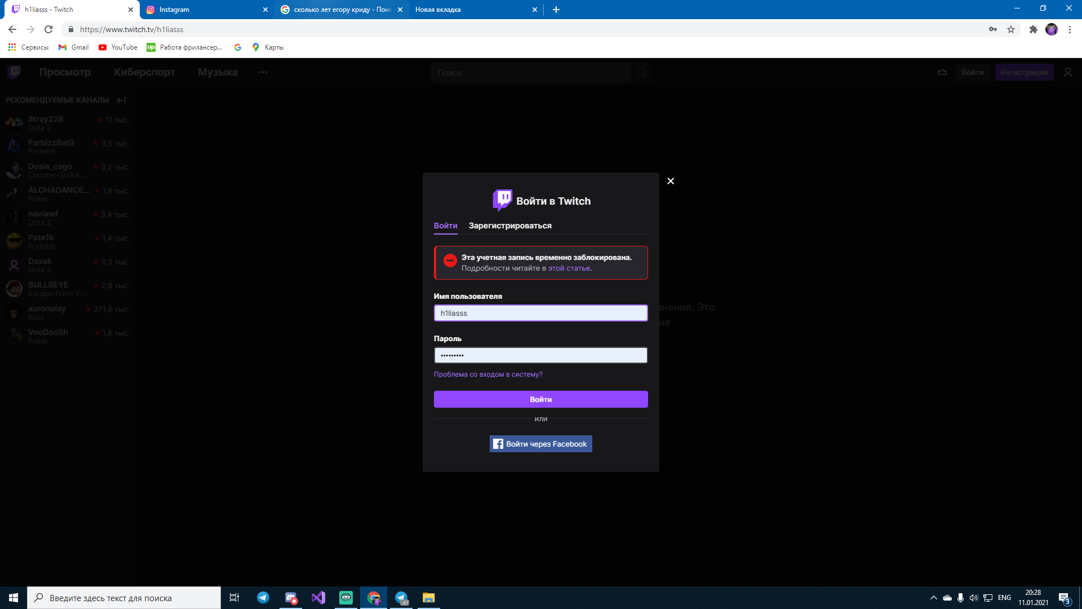Open ALOHADANCE channel in sidebar

[x=68, y=194]
